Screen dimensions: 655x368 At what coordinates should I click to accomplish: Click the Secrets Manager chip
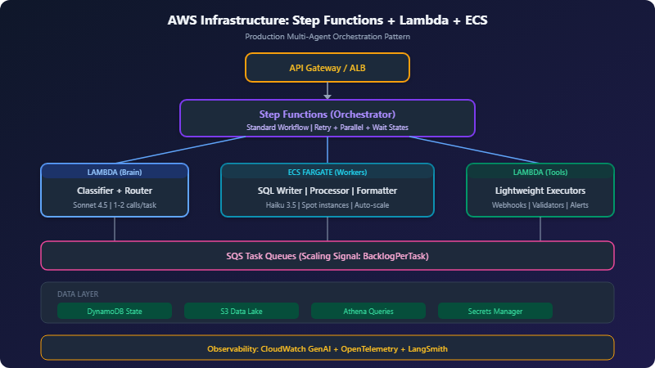[495, 312]
